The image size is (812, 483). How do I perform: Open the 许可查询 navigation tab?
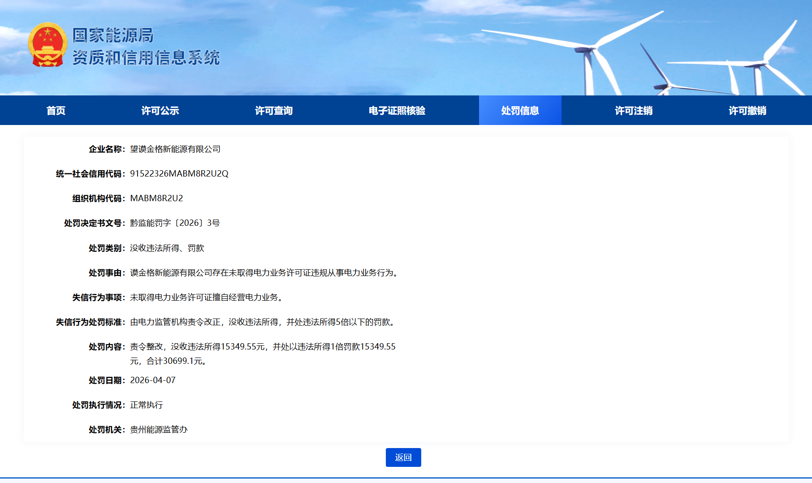point(274,111)
